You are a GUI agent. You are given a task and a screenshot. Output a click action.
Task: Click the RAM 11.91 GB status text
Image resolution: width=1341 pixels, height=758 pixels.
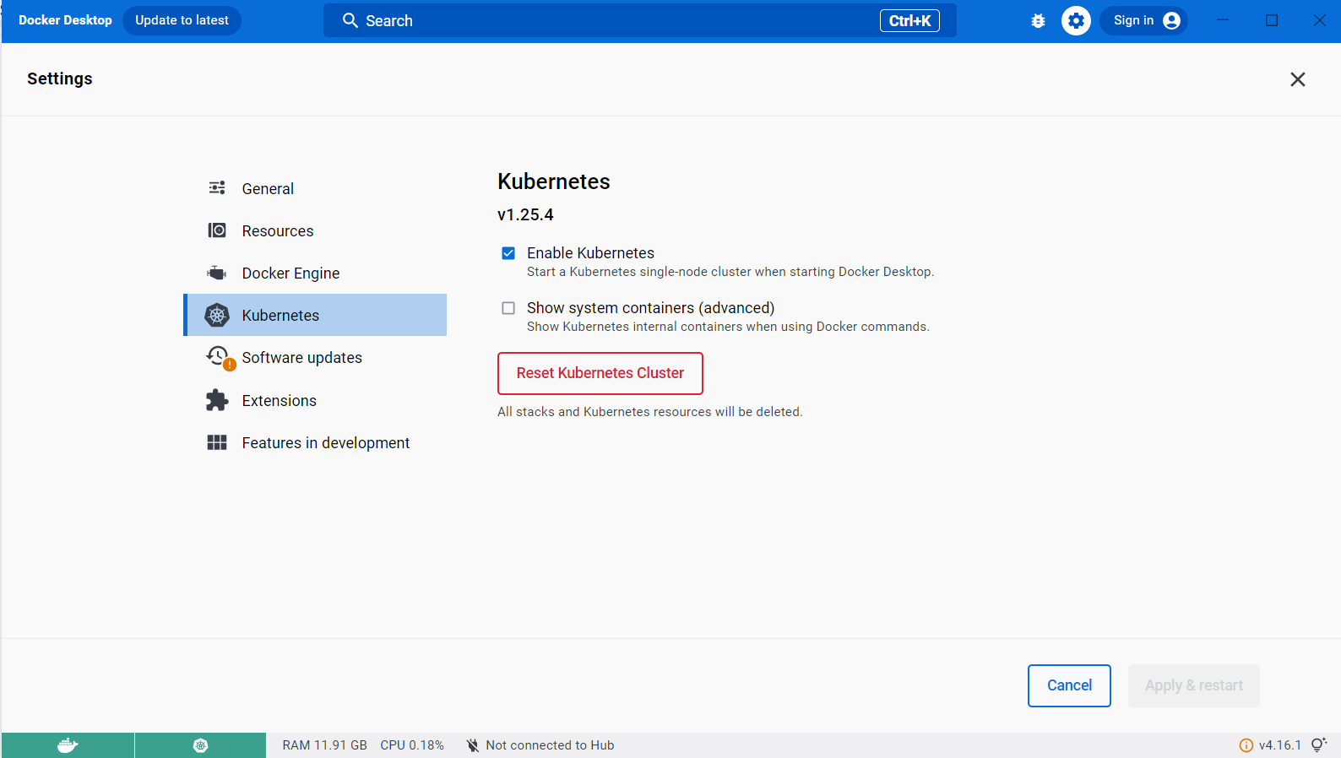tap(325, 745)
